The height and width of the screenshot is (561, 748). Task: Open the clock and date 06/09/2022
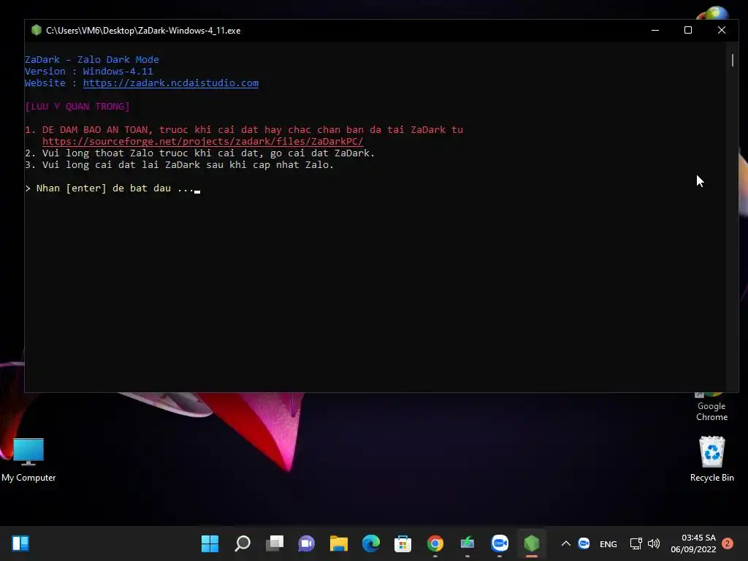(693, 543)
